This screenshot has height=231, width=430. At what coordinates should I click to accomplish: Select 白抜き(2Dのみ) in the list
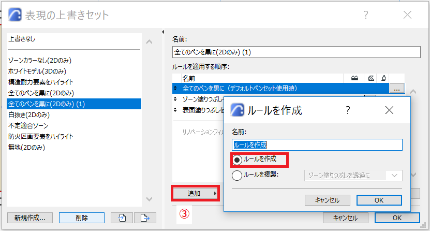29,114
